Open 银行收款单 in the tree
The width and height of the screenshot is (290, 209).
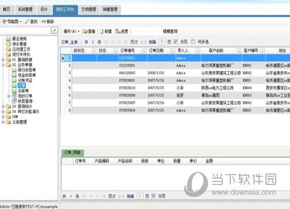click(27, 70)
